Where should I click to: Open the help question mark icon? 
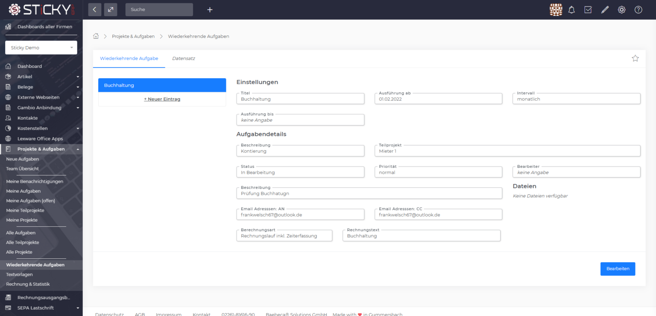click(x=638, y=9)
